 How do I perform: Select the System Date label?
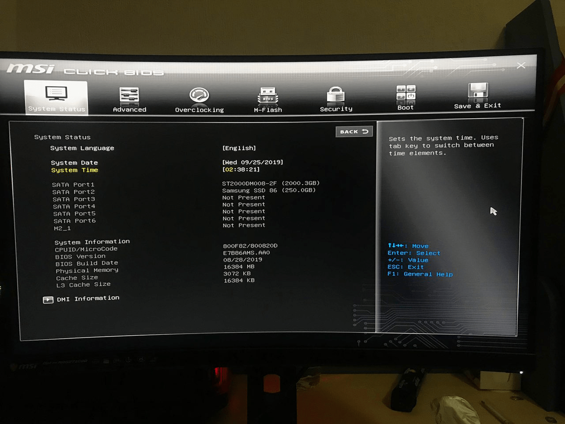74,163
